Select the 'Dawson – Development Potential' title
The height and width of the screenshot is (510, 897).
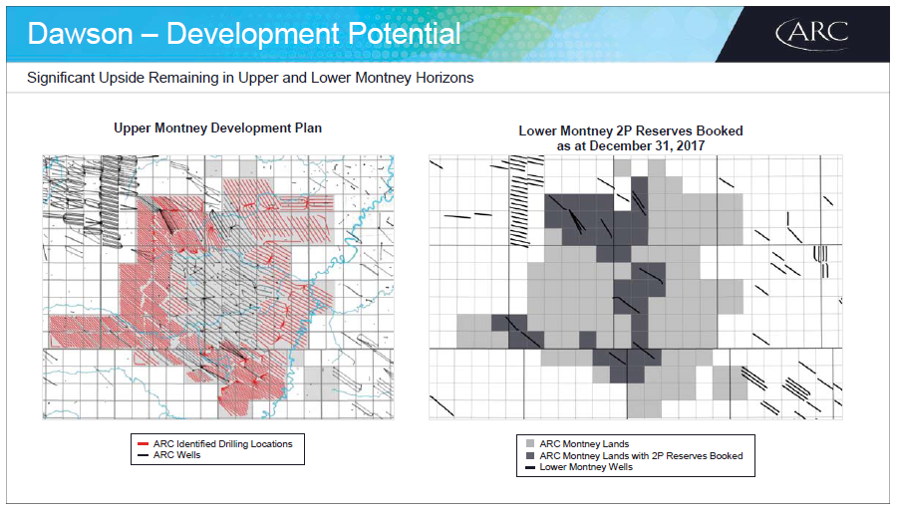tap(244, 34)
